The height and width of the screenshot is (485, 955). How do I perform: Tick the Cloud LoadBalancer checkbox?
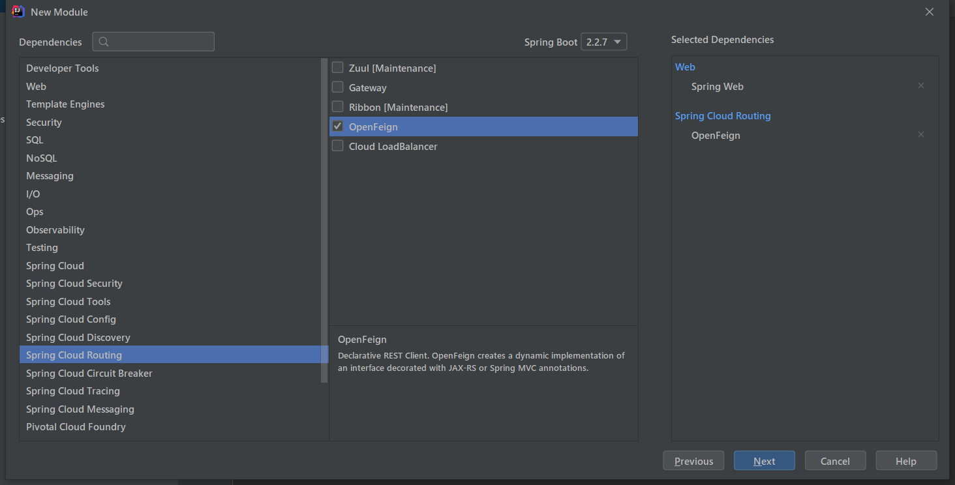click(x=337, y=145)
